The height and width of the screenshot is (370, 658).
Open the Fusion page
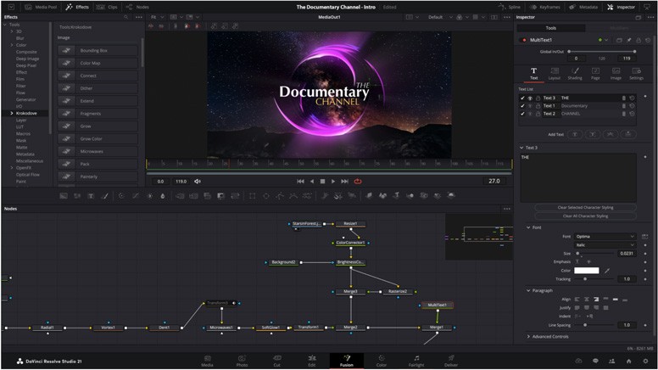347,361
